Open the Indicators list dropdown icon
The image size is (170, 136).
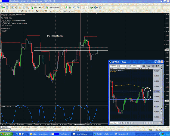[x=91, y=8]
